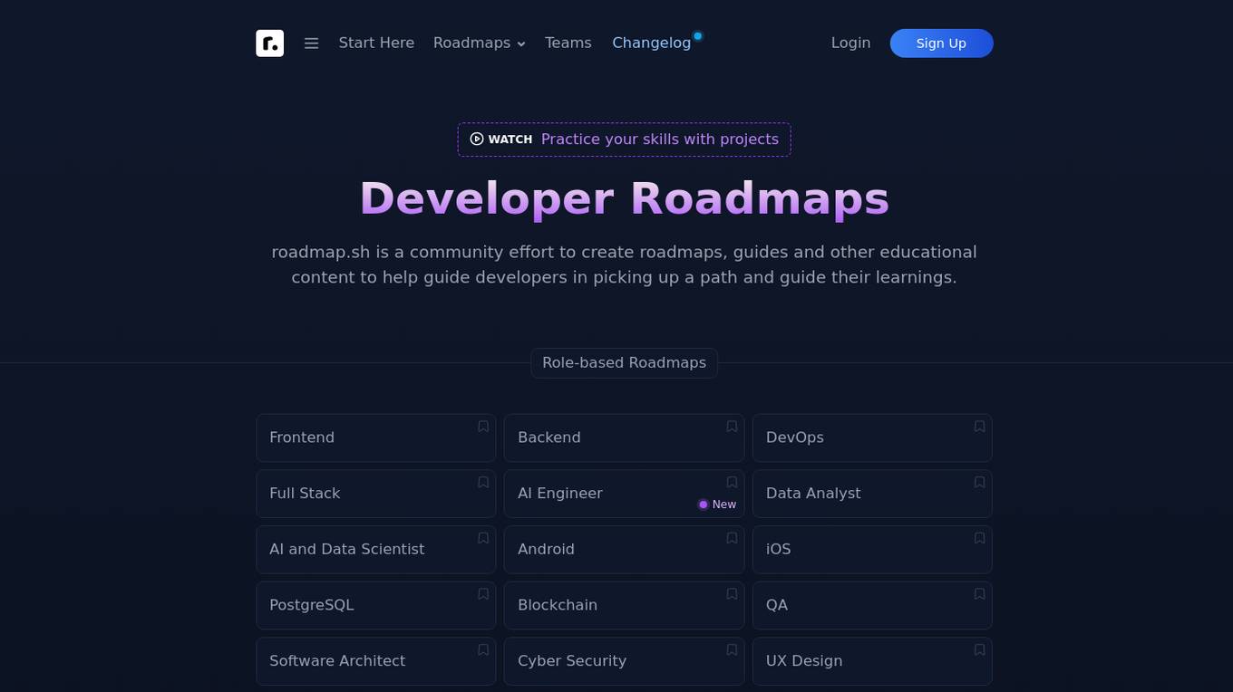Open Start Here in navigation
Screen dimensions: 1233x692
[x=376, y=43]
